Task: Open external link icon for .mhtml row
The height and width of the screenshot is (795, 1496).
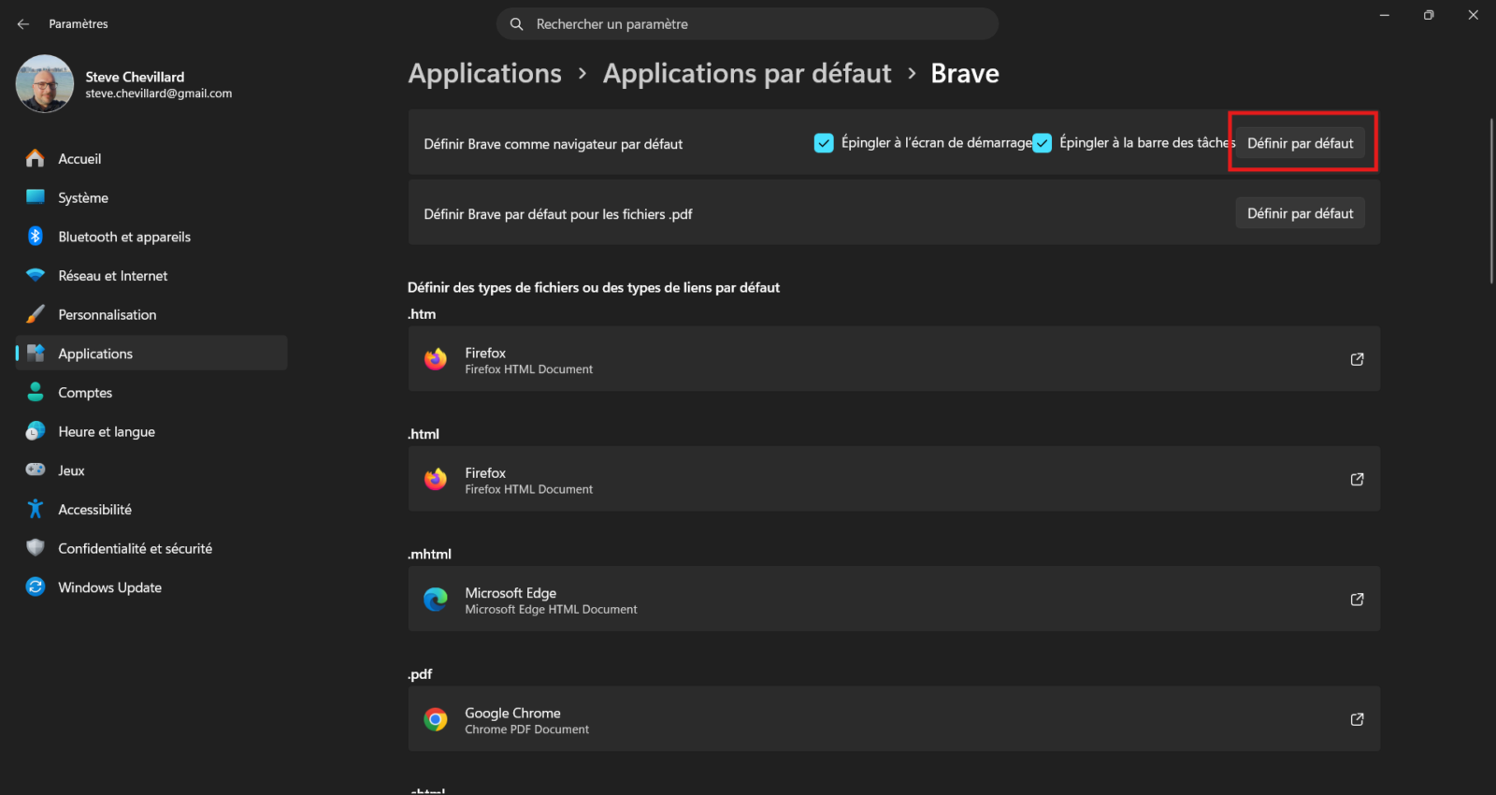Action: 1357,600
